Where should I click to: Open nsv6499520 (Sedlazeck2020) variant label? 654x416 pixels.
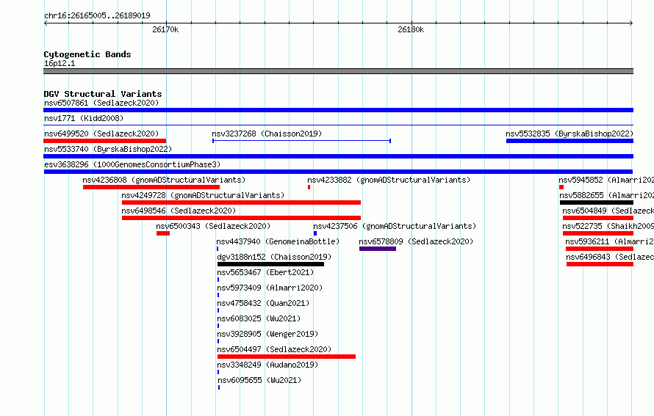click(x=101, y=134)
